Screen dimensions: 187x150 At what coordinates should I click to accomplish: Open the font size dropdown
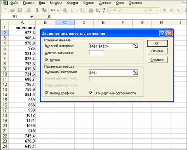157,10
